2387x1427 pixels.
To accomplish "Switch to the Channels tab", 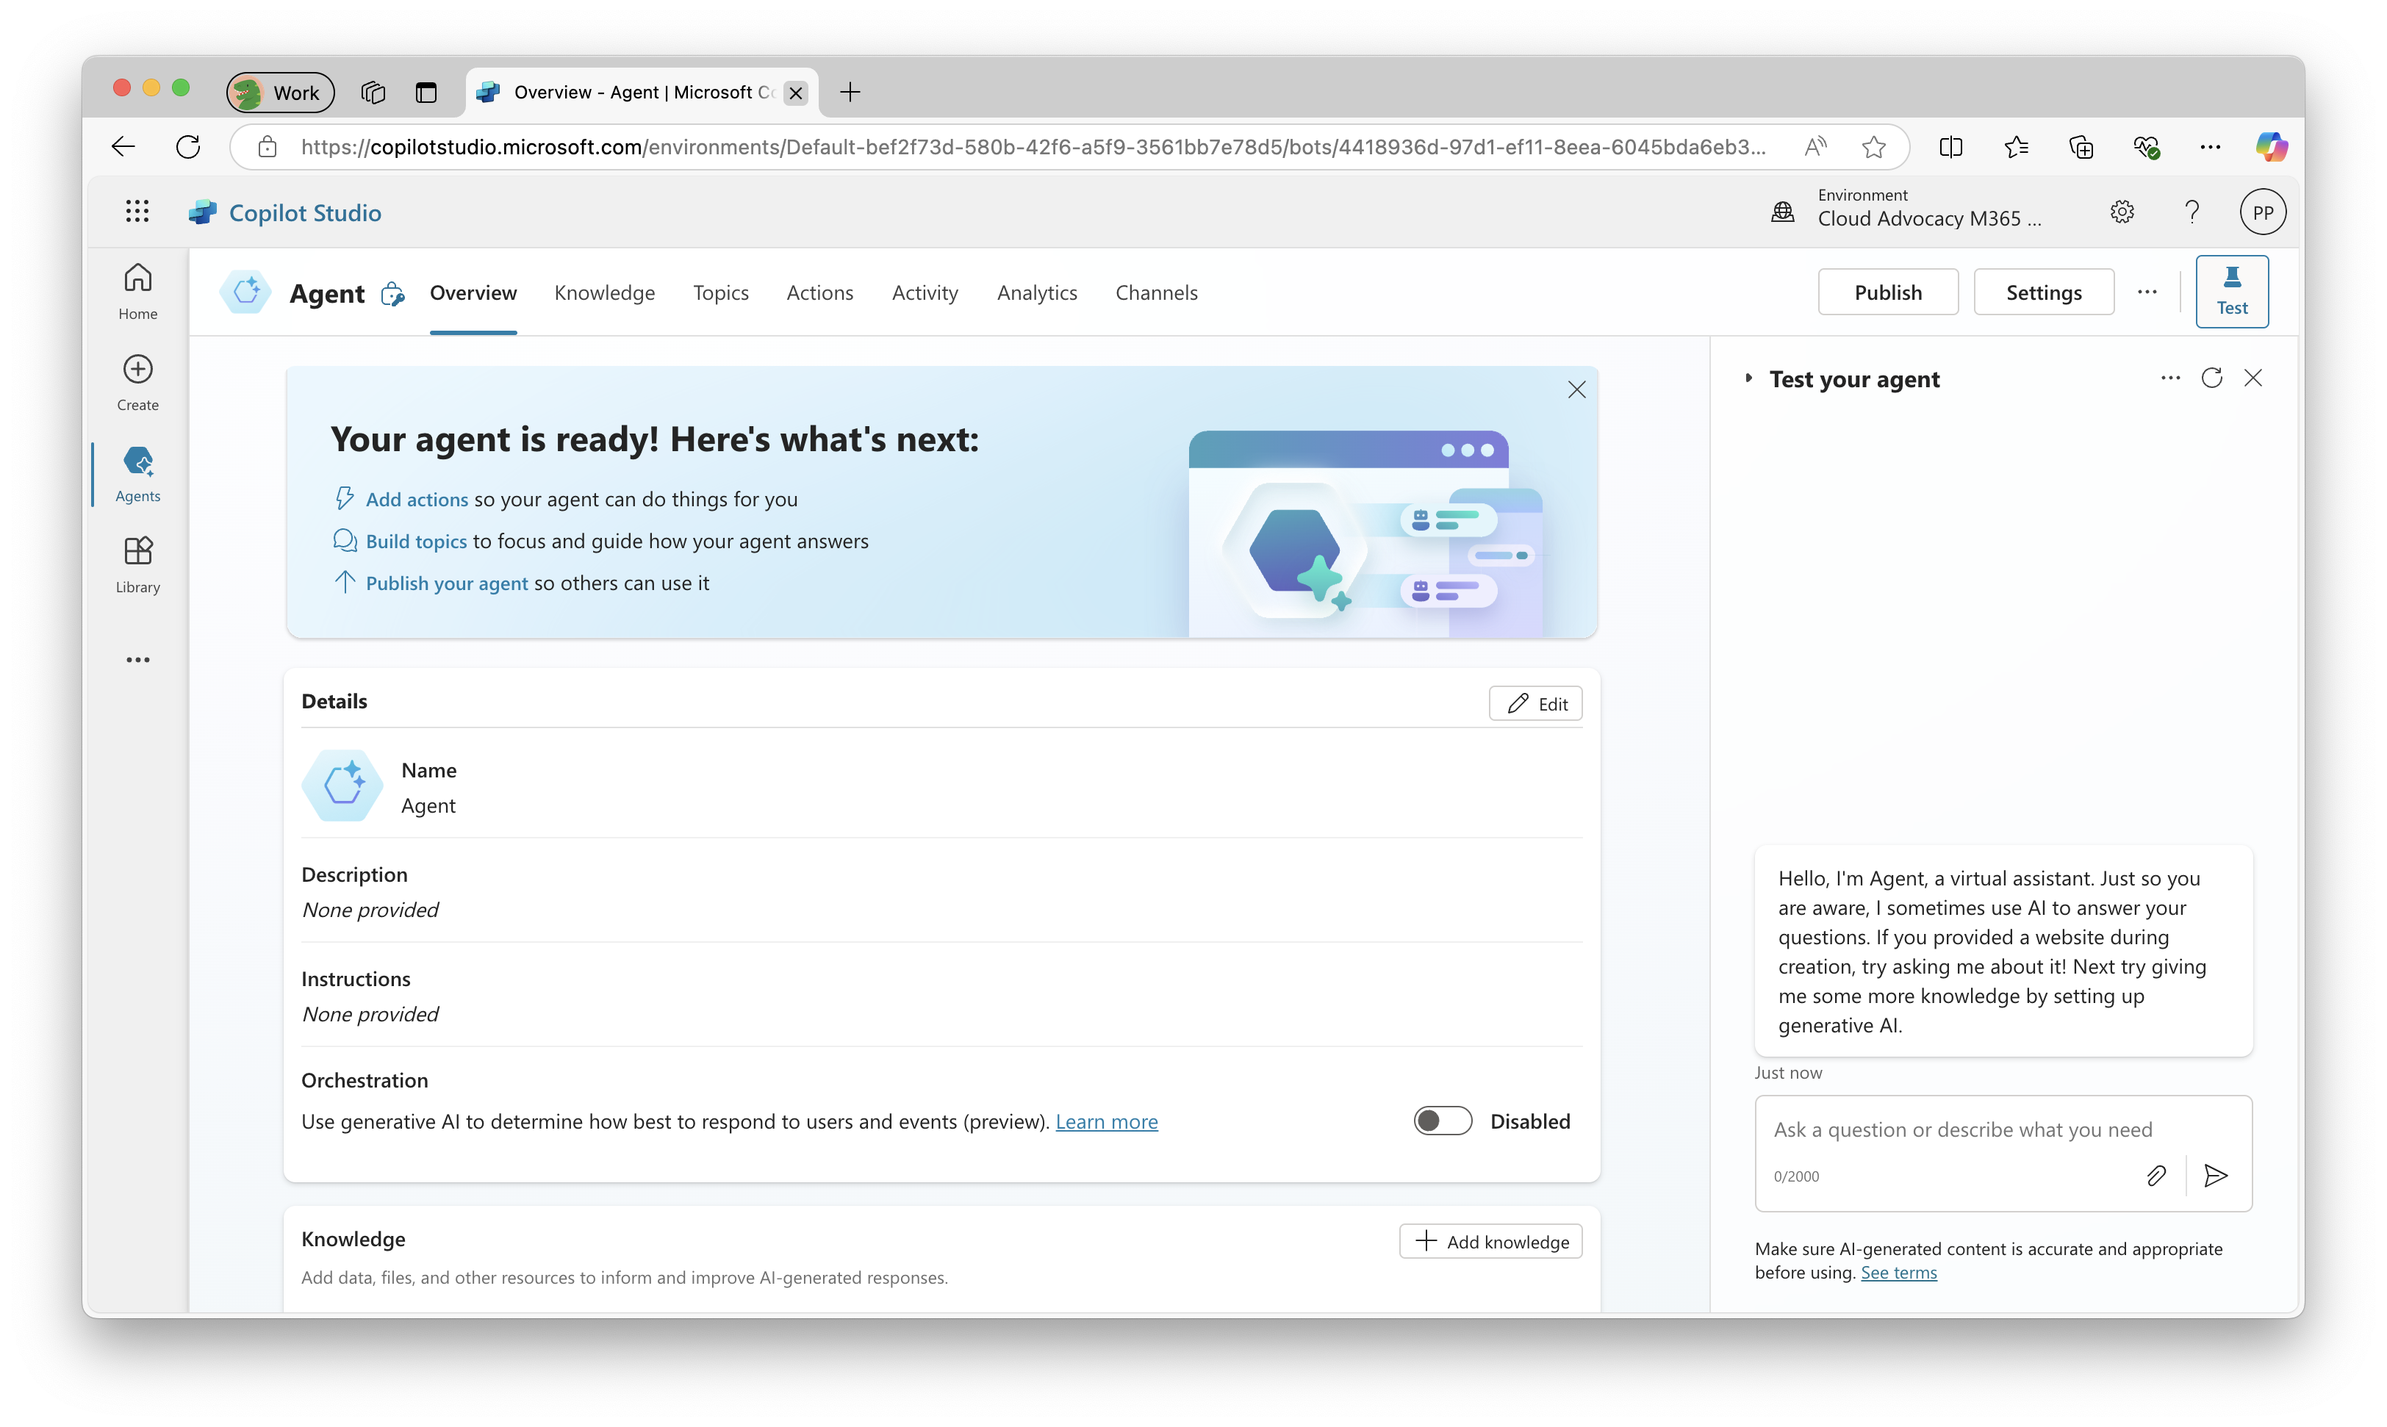I will [1156, 292].
